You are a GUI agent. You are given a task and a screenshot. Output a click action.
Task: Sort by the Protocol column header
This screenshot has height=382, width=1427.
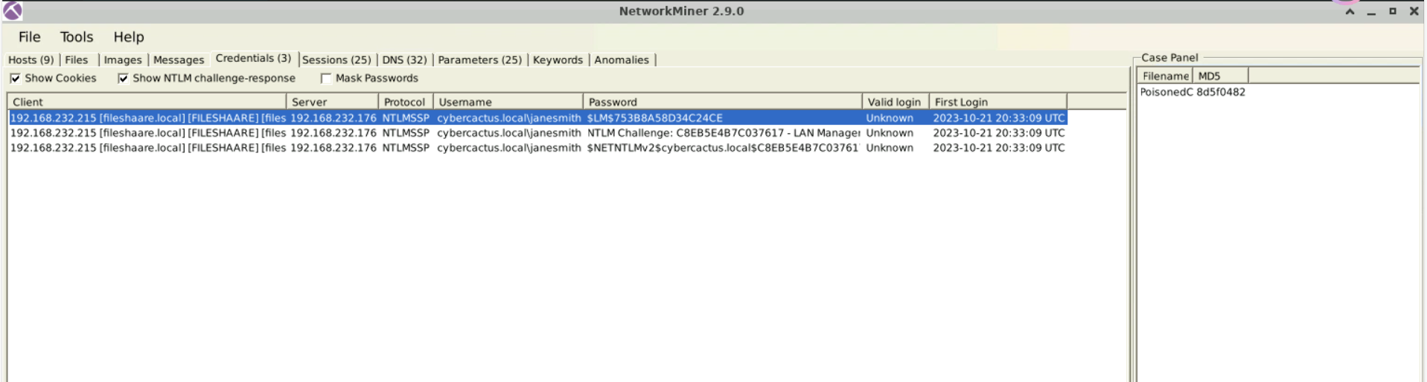coord(406,102)
